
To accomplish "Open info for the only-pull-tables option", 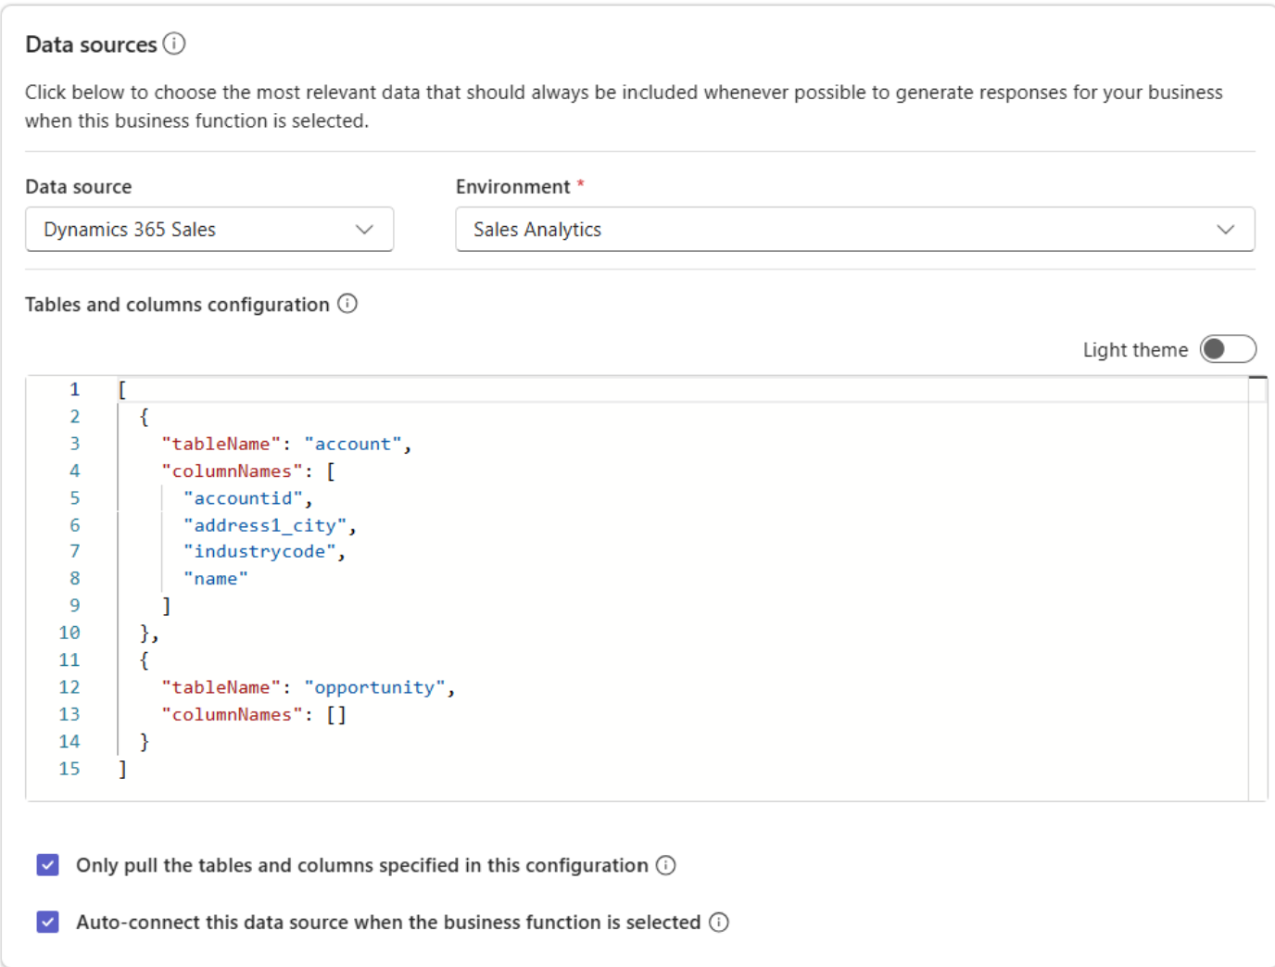I will [x=664, y=865].
